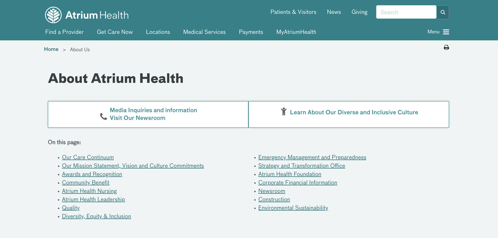Screen dimensions: 498x238
Task: Go to Medical Services in navigation
Action: [204, 32]
